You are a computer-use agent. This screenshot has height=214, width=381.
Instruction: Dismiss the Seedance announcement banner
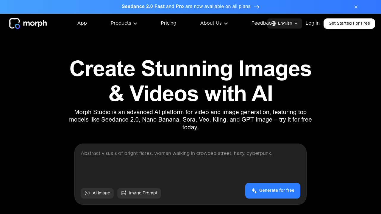click(x=356, y=7)
